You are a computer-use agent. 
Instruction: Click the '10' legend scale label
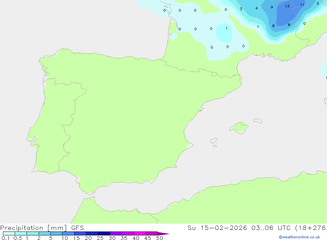click(65, 238)
